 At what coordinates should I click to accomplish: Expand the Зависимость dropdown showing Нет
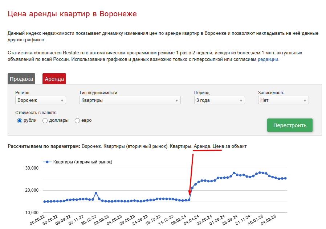[x=284, y=100]
